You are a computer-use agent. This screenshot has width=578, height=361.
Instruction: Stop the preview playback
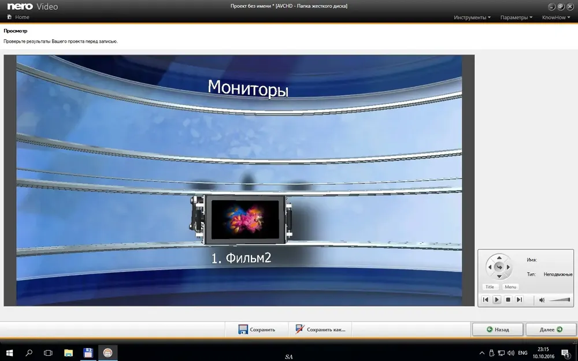(x=508, y=299)
